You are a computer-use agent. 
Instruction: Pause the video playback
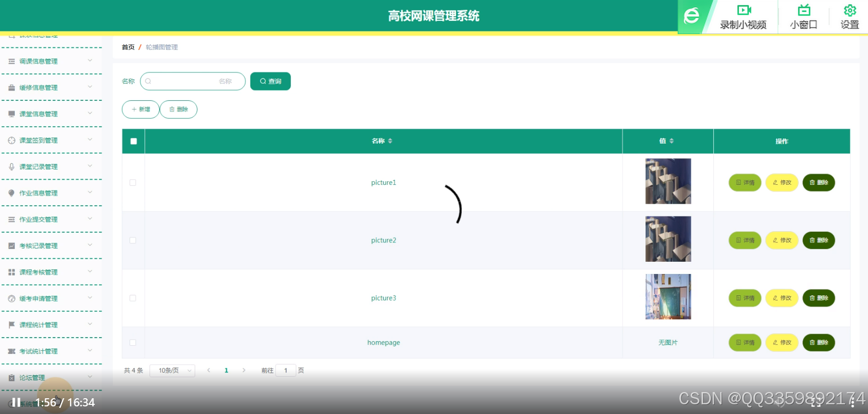(x=16, y=402)
